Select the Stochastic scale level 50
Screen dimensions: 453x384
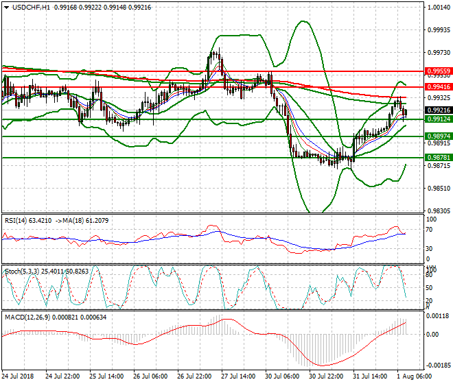429,288
